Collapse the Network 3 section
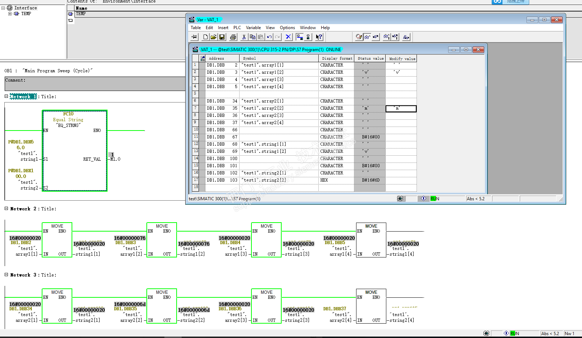This screenshot has width=582, height=338. click(x=6, y=275)
